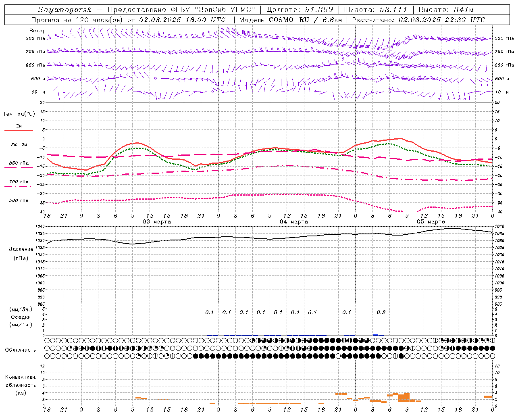Click the "(мм/3ч.)" precipitation unit label

tap(21, 309)
